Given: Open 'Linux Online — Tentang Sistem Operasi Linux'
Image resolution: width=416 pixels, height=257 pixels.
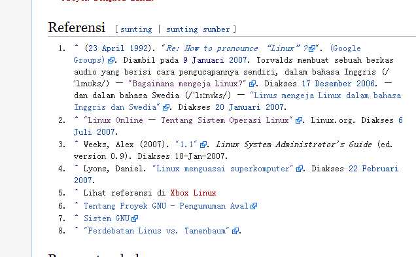Looking at the screenshot, I should pyautogui.click(x=188, y=120).
